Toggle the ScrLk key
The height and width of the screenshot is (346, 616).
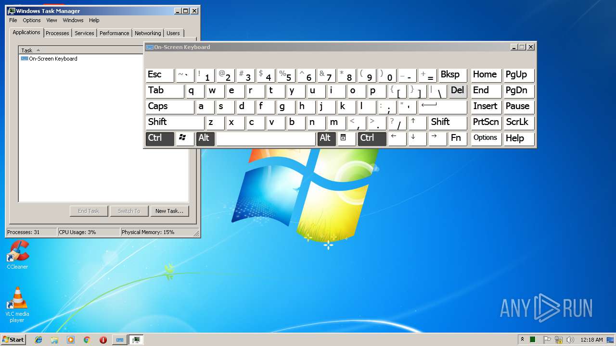[519, 123]
